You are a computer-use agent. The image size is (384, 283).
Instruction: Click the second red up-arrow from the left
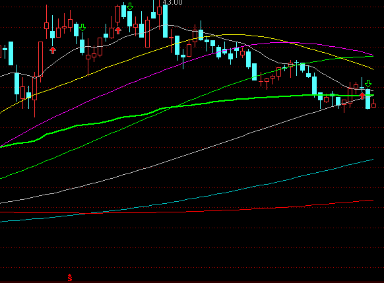[x=118, y=30]
